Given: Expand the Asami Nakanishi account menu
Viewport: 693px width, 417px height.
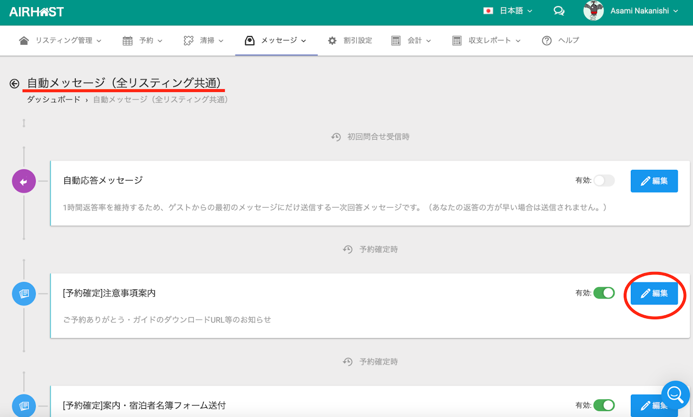Looking at the screenshot, I should click(644, 11).
